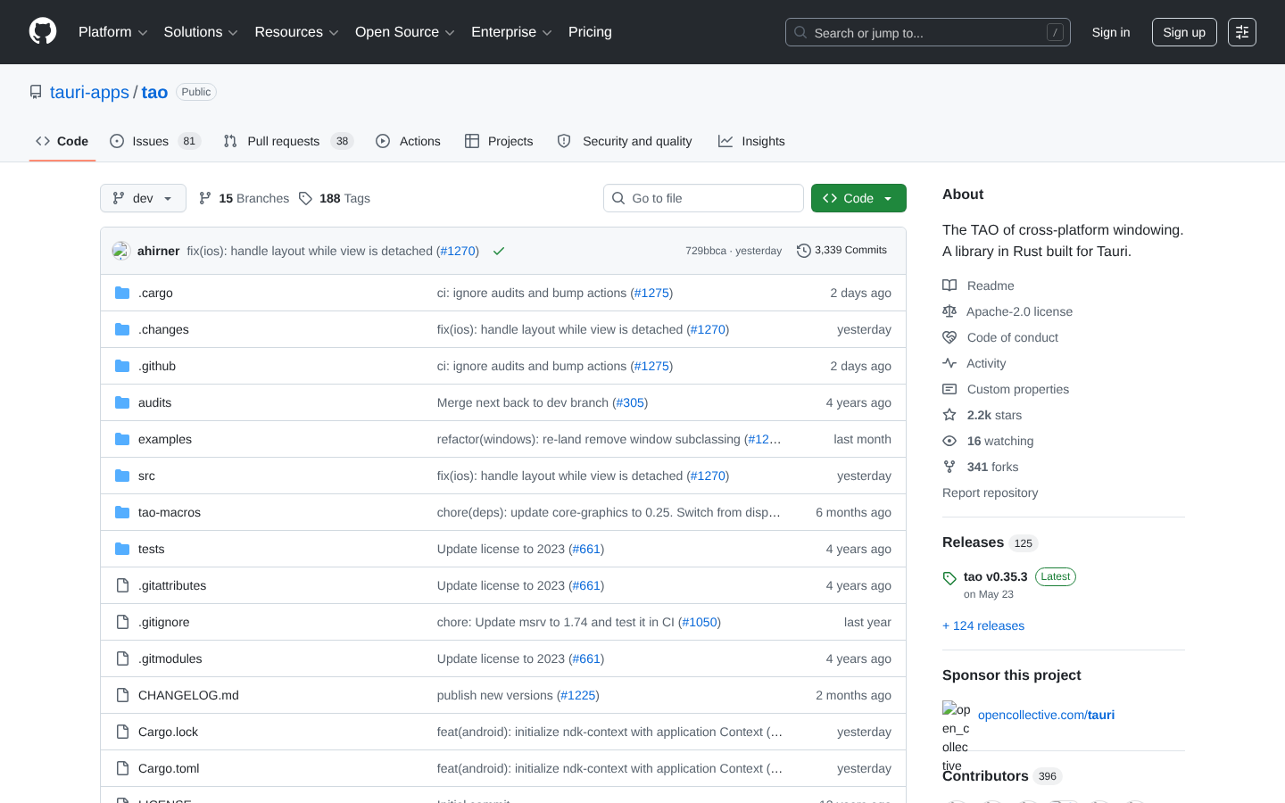Click the .changes folder icon
This screenshot has height=803, width=1285.
coord(122,329)
